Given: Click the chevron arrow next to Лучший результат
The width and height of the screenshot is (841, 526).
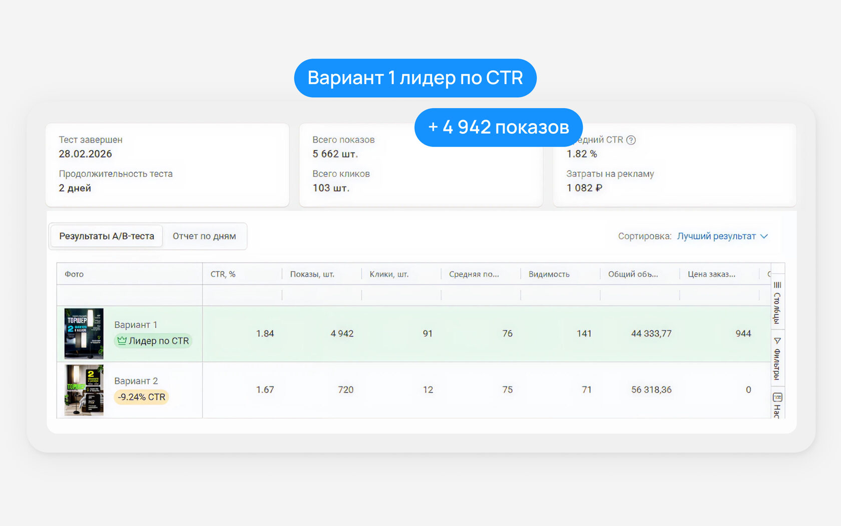Looking at the screenshot, I should click(x=764, y=236).
